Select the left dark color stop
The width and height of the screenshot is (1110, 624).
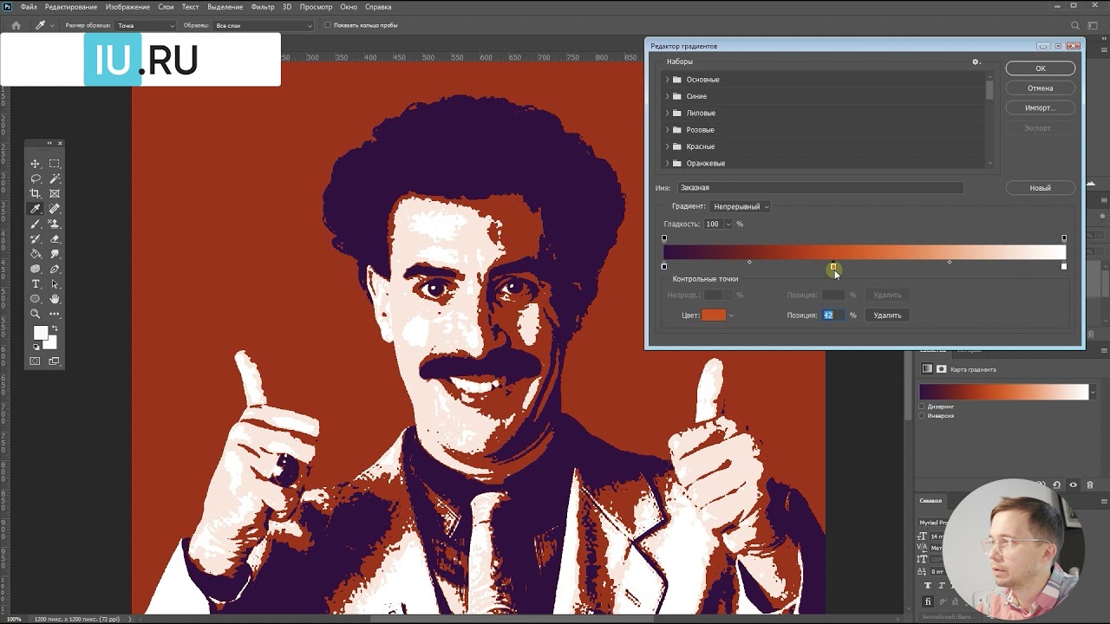[x=664, y=266]
